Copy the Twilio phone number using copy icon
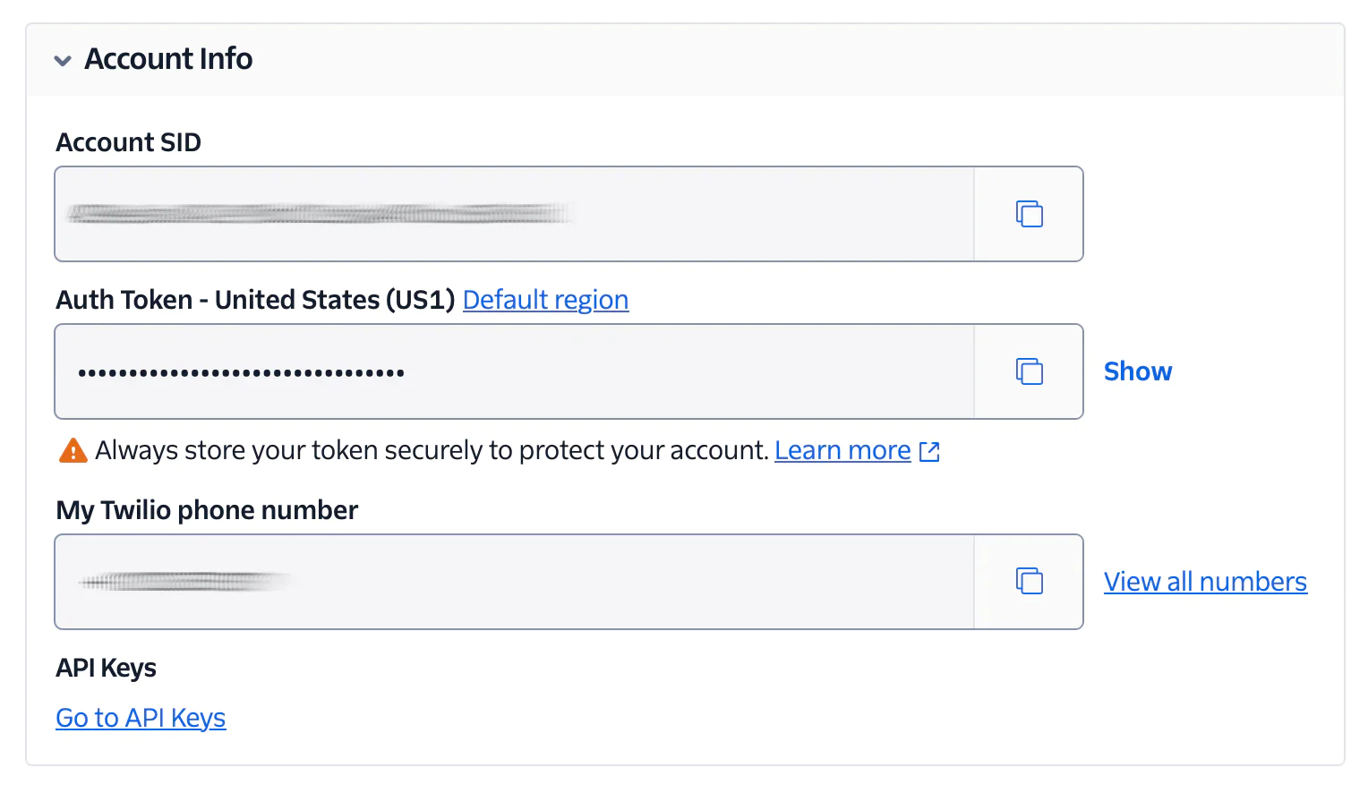This screenshot has width=1368, height=793. 1028,581
